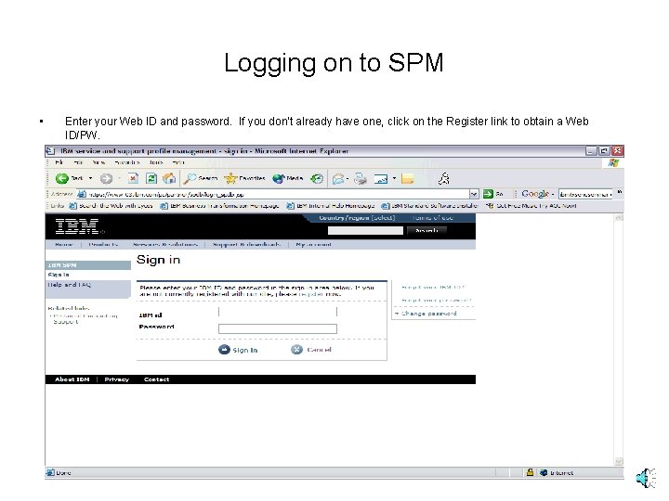The image size is (669, 501).
Task: Open the Help and FAQ sidebar link
Action: [x=69, y=285]
